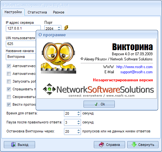Uncheck the Спрашивать checkbox

(x=9, y=89)
